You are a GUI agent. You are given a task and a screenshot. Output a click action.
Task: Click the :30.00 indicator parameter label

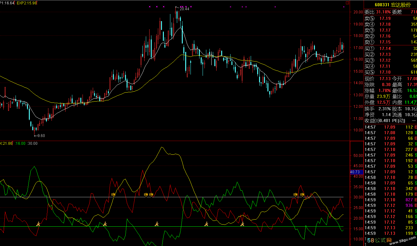(33, 143)
